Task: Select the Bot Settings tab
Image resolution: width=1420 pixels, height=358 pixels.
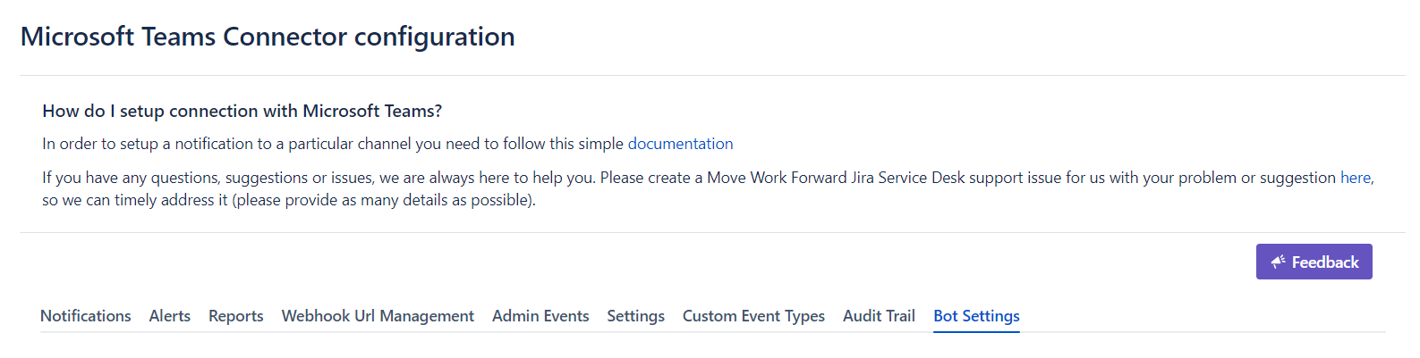Action: (976, 316)
